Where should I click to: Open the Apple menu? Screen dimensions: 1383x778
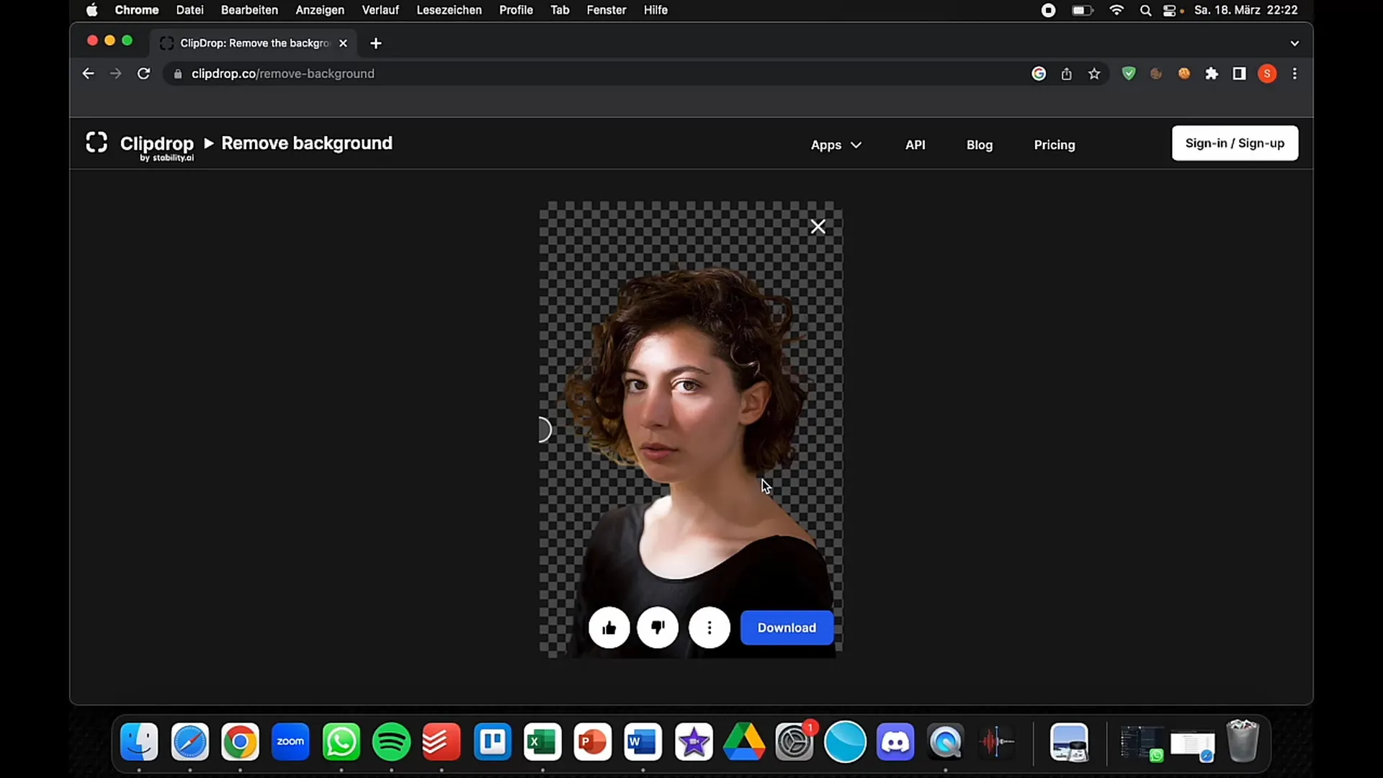point(91,10)
